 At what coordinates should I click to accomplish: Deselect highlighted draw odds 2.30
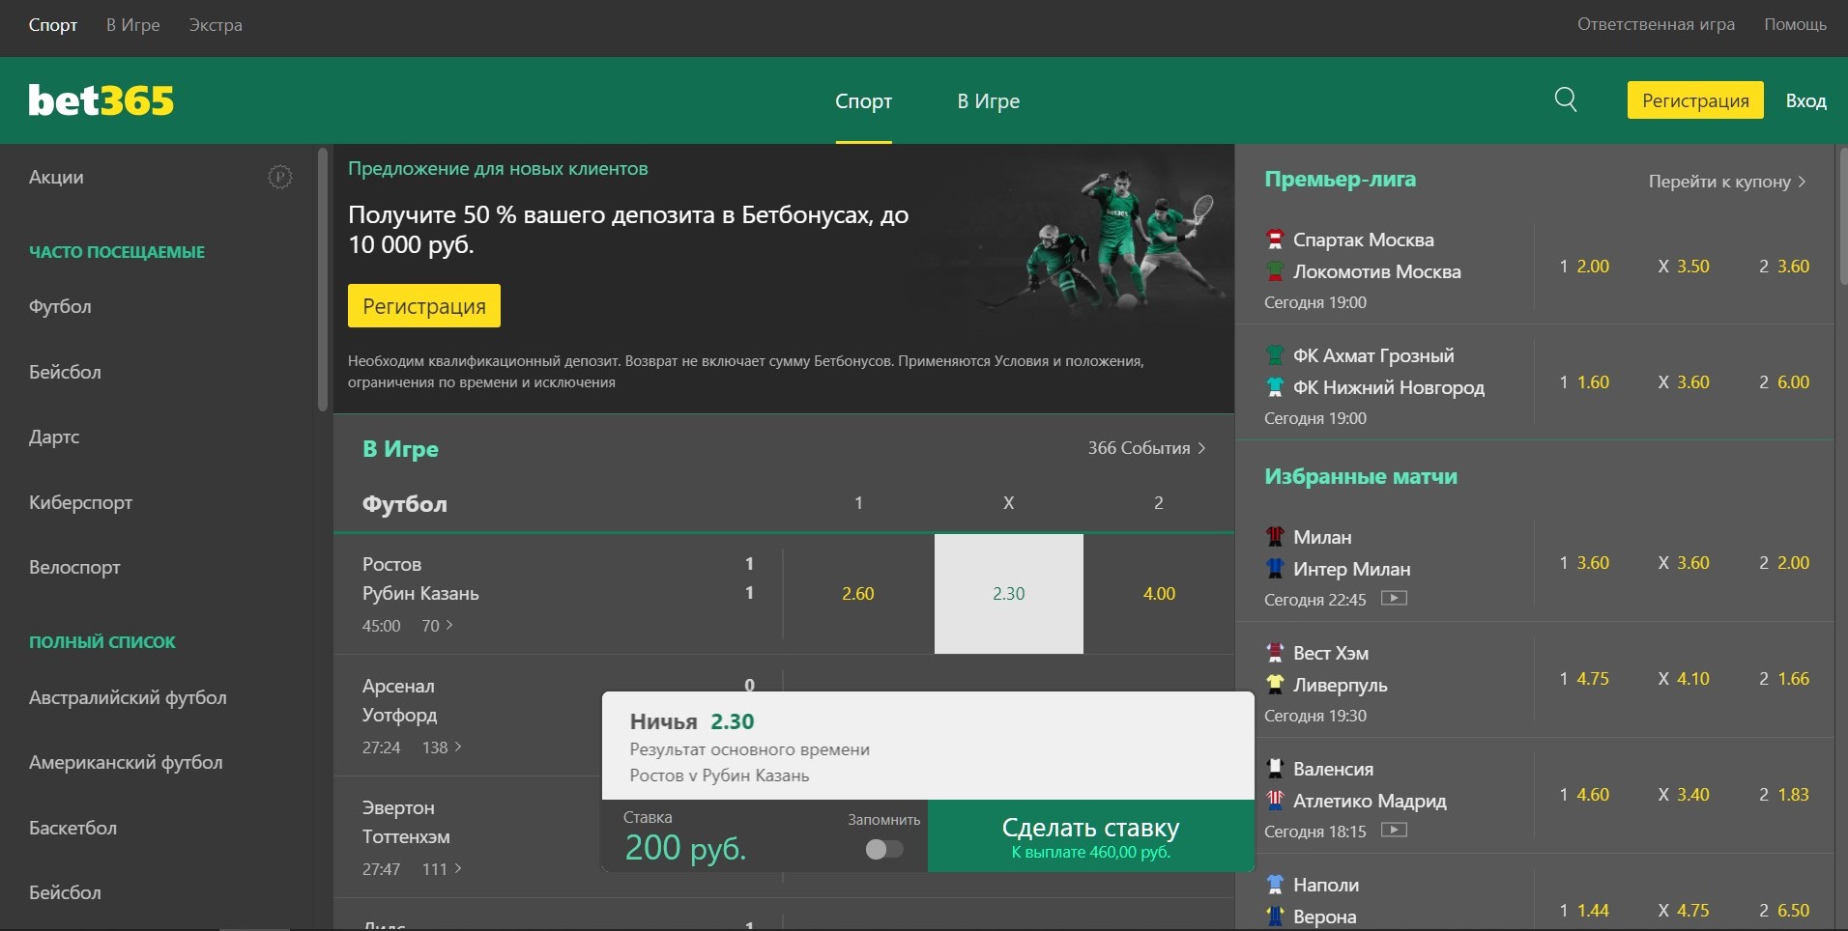coord(1009,594)
